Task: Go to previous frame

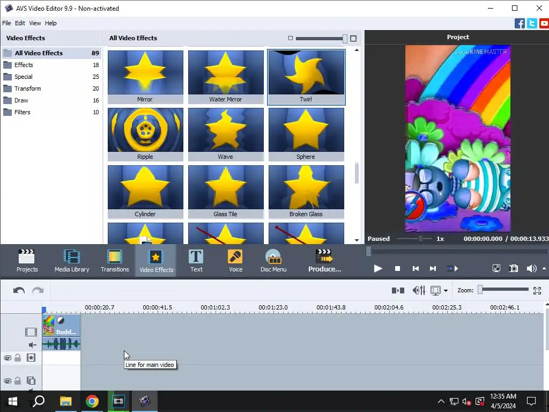Action: pos(416,269)
